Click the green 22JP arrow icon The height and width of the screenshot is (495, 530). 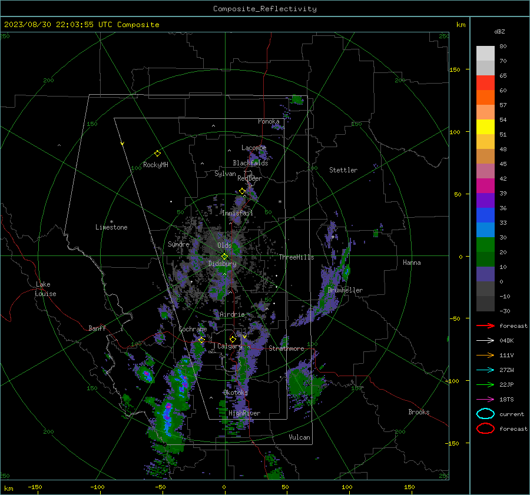pos(485,384)
